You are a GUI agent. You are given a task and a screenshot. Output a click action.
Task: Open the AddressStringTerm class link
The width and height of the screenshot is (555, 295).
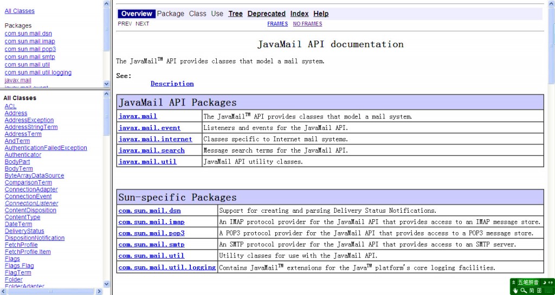click(31, 127)
